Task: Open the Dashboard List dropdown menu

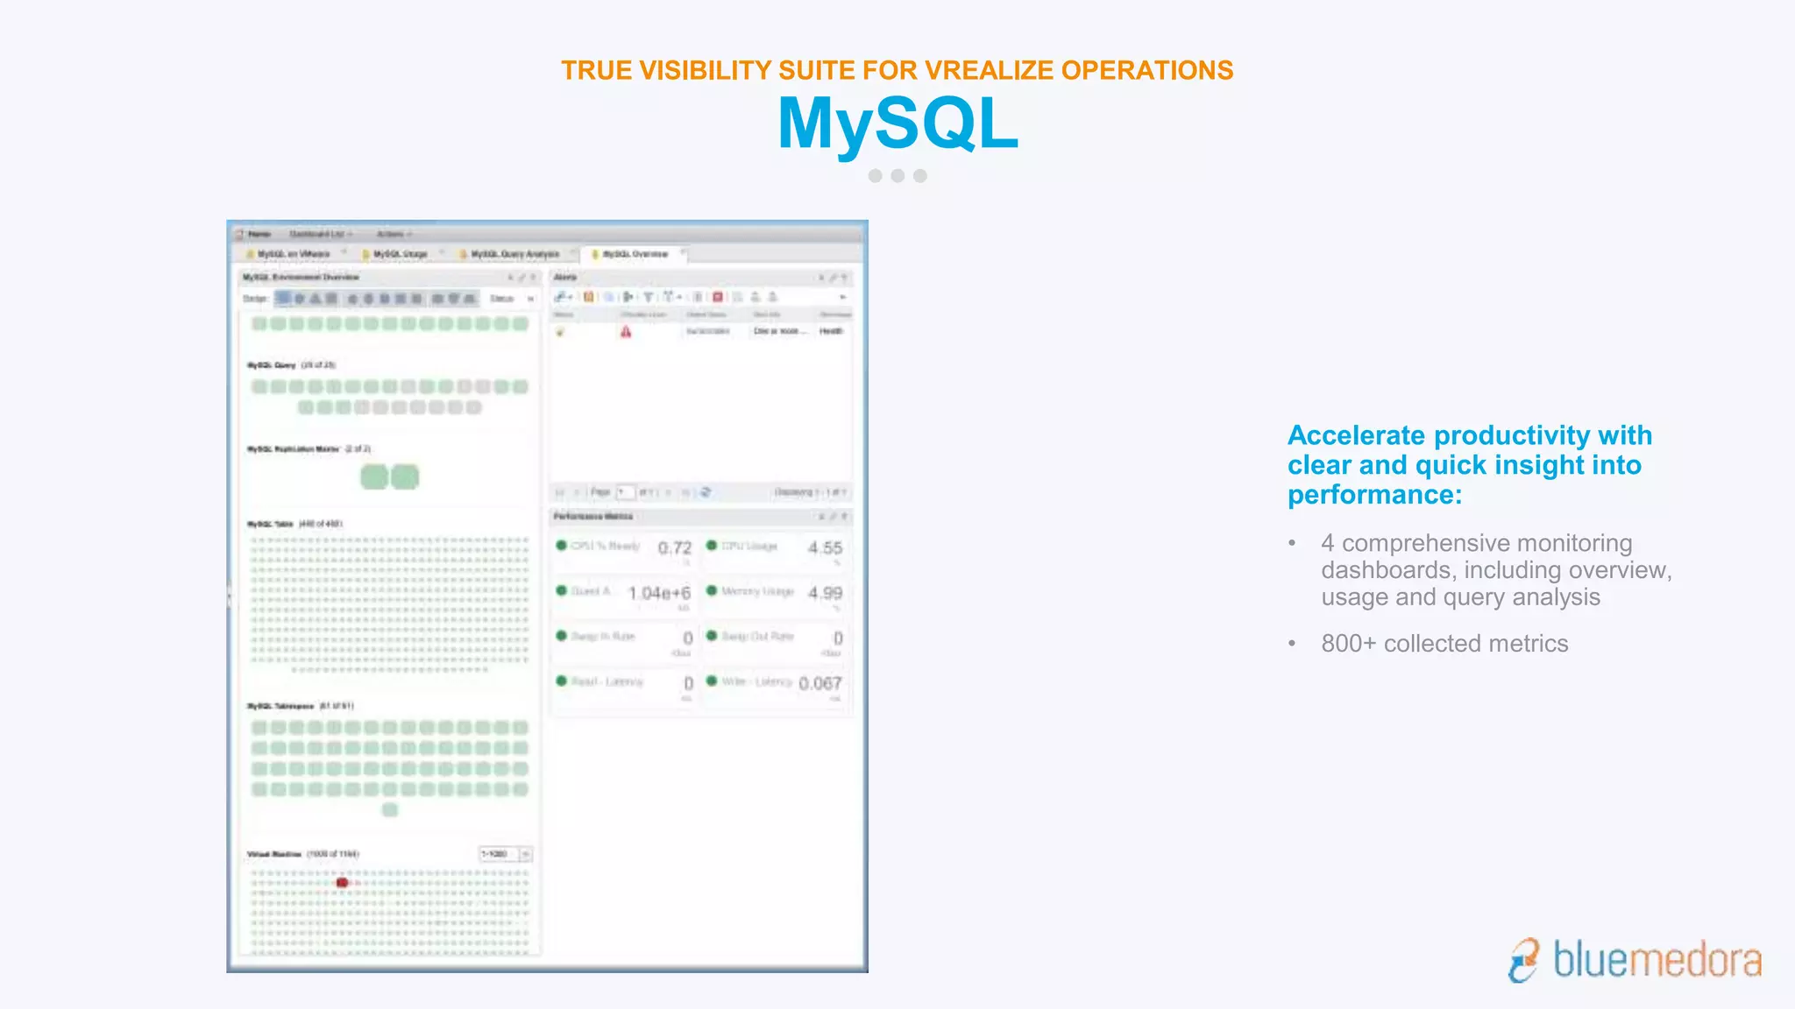Action: coord(321,234)
